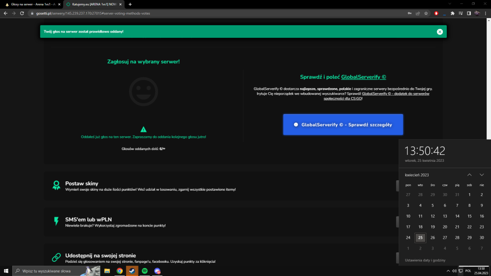Click the smiley face icon

coord(143,92)
